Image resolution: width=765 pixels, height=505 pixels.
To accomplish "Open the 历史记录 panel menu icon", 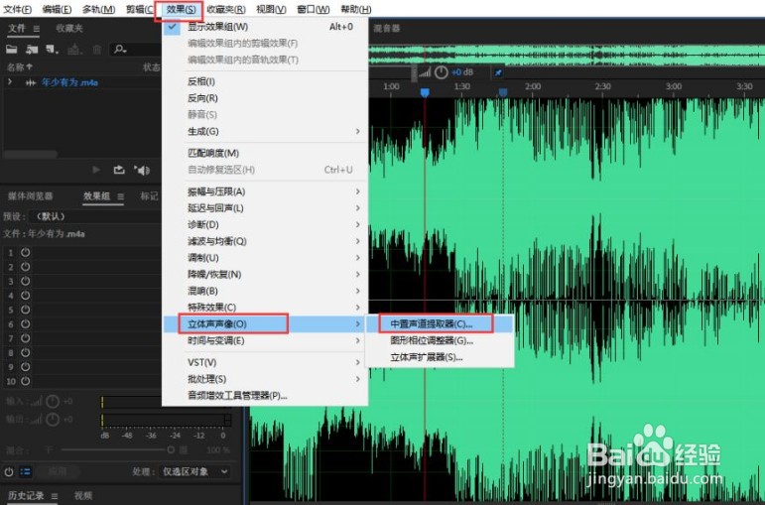I will click(x=55, y=496).
